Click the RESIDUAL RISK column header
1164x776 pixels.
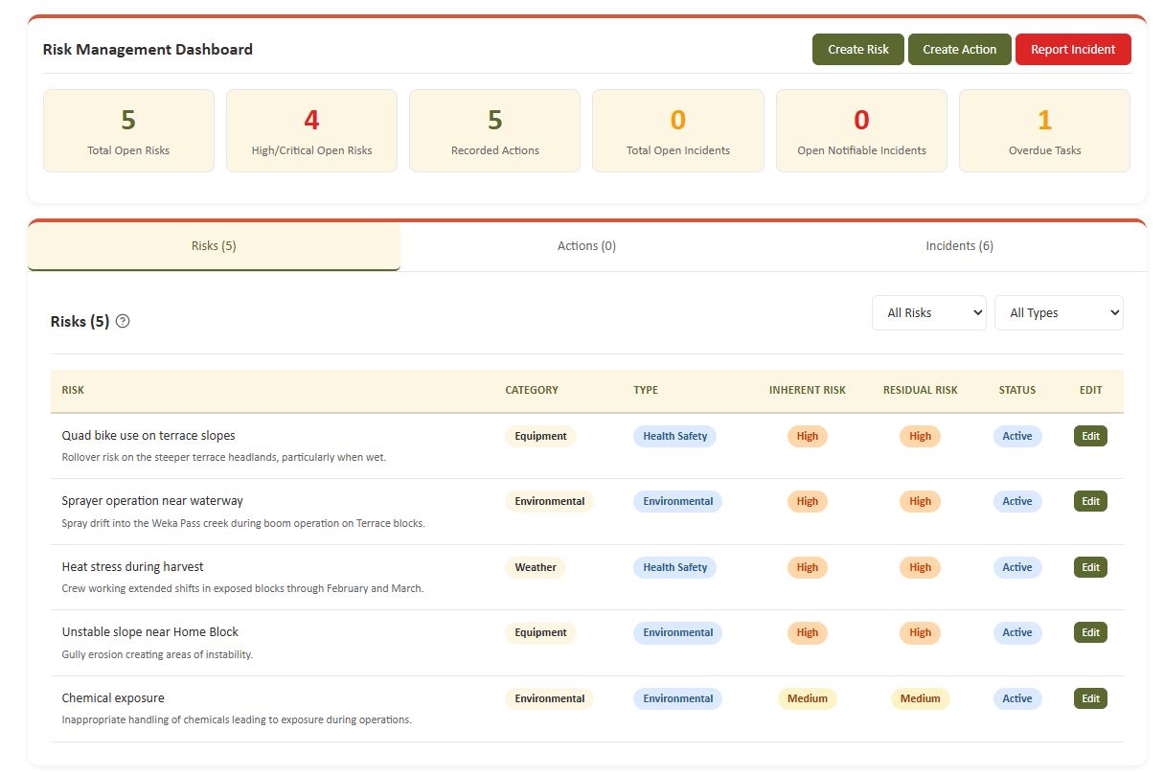tap(920, 390)
